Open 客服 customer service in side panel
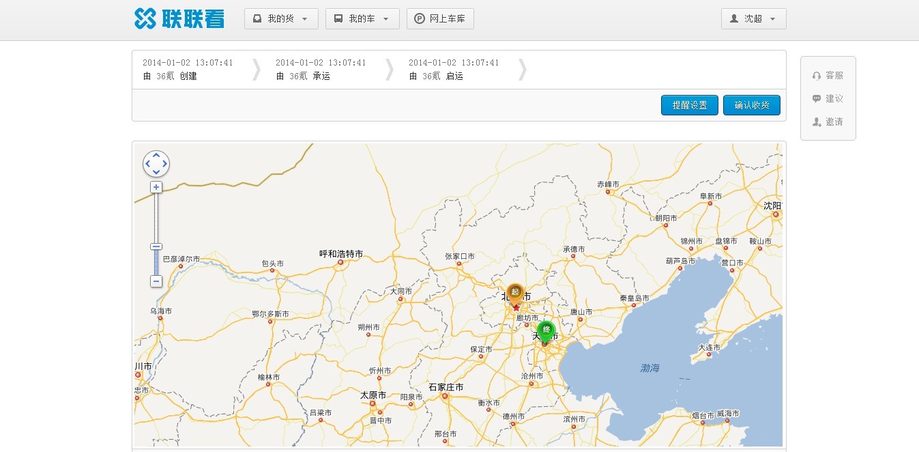The height and width of the screenshot is (452, 919). [x=828, y=76]
